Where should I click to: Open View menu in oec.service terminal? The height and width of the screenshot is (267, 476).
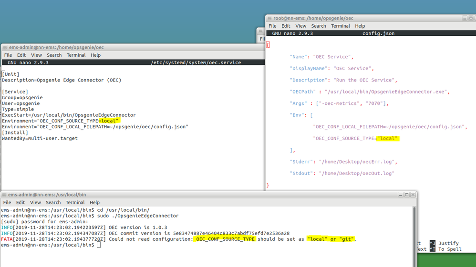(x=36, y=55)
